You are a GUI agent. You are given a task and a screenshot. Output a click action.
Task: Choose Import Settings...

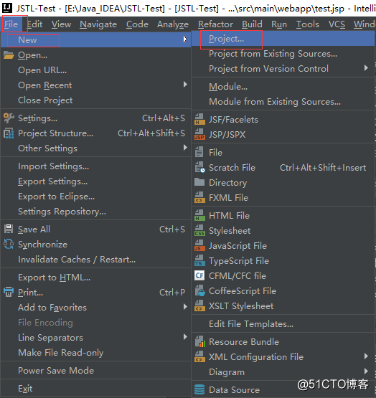(x=95, y=166)
